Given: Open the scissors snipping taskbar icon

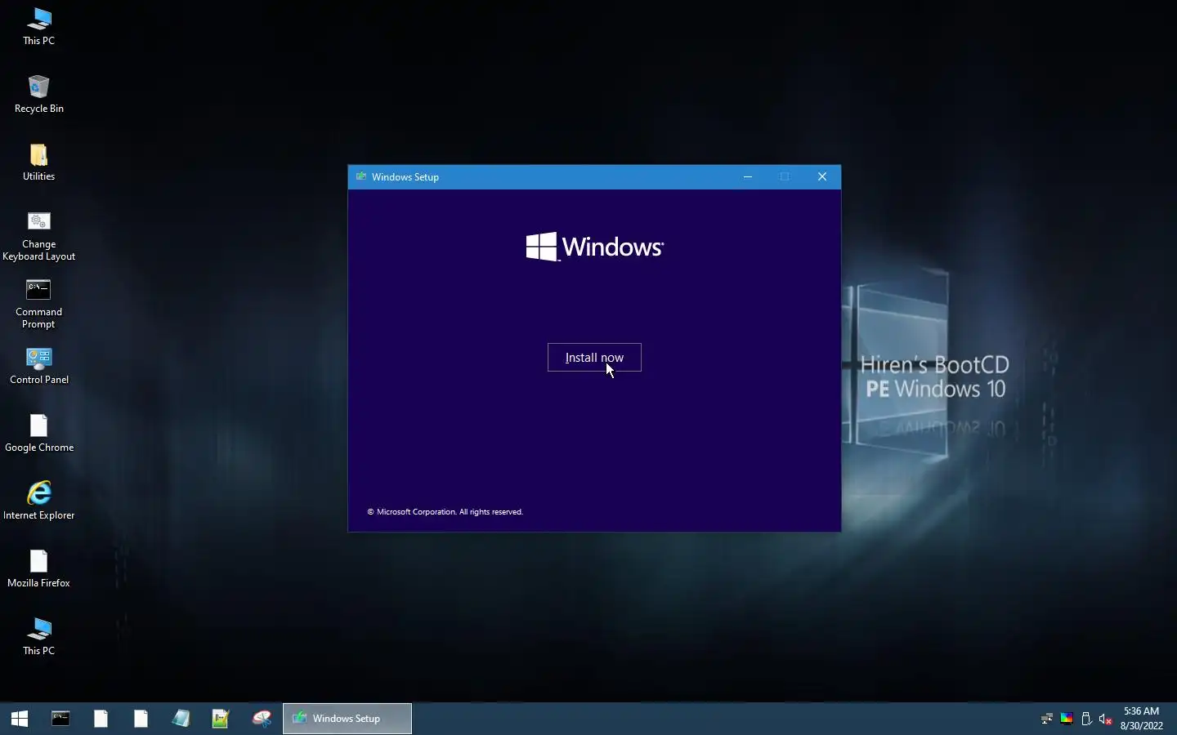Looking at the screenshot, I should [262, 719].
